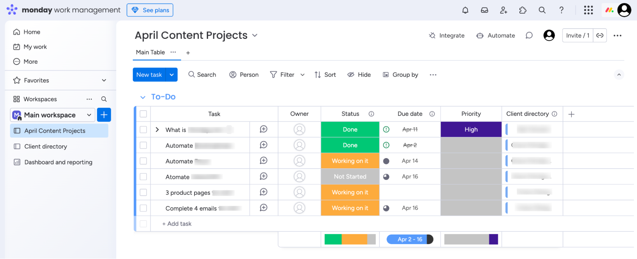
Task: Click the copy board link icon
Action: tap(600, 35)
